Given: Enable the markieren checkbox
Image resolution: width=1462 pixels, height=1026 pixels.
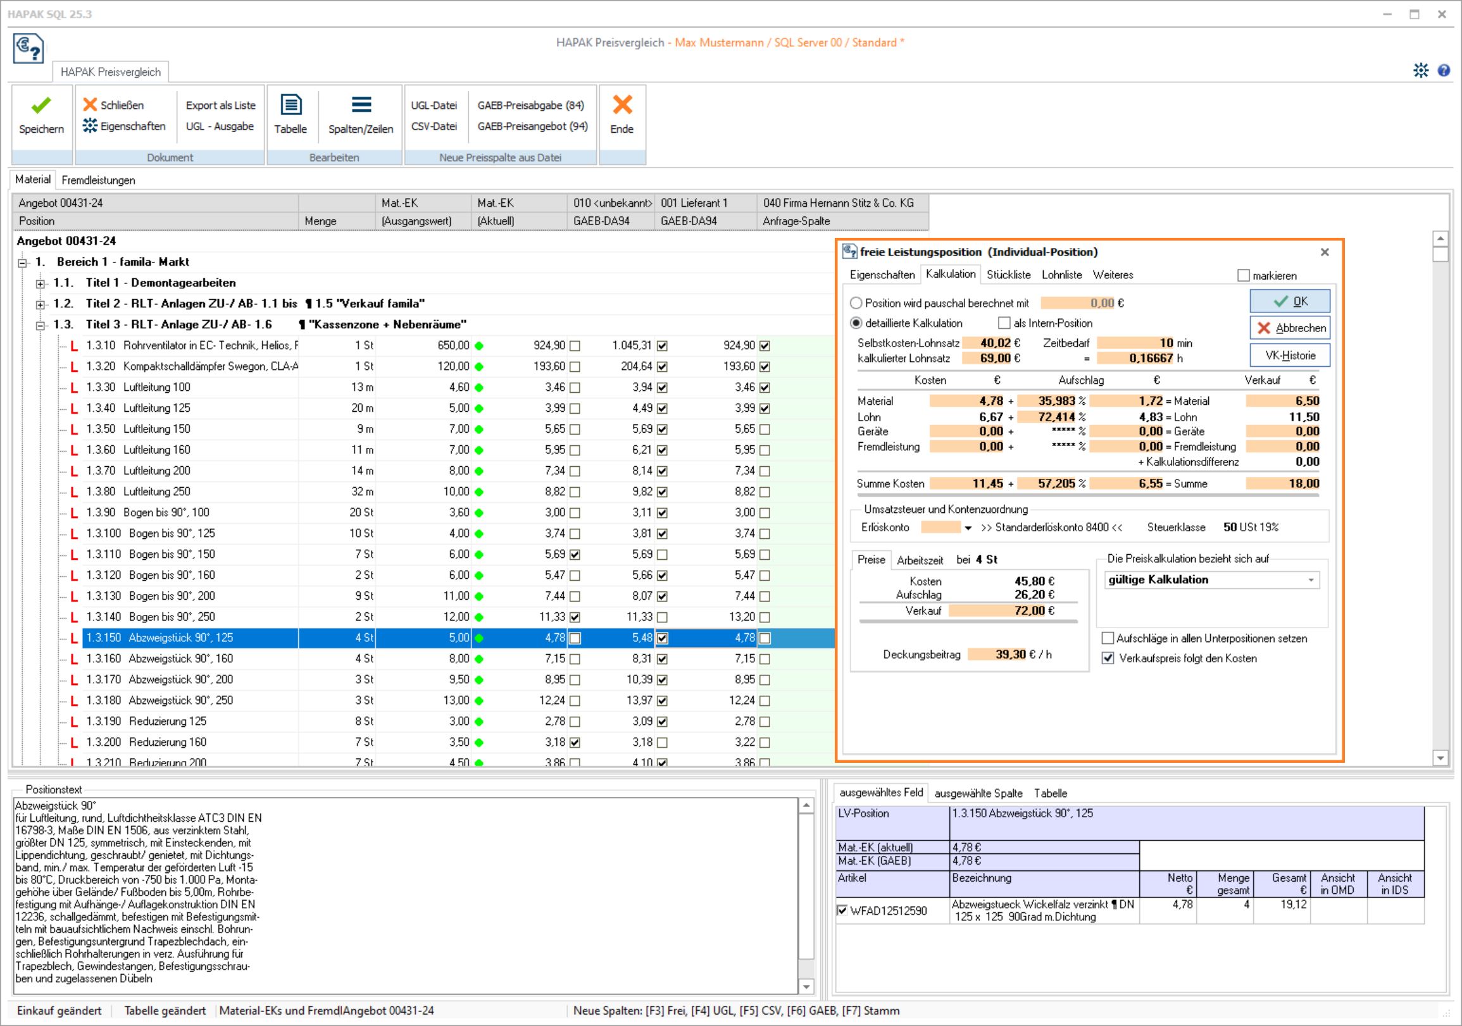Looking at the screenshot, I should point(1243,276).
